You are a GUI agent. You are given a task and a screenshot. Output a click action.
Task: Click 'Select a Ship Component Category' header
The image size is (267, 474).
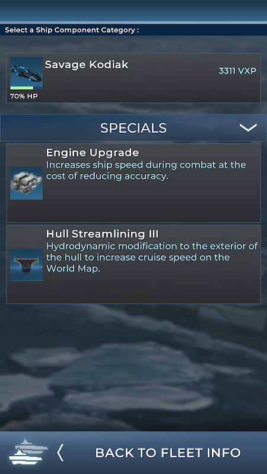click(72, 30)
